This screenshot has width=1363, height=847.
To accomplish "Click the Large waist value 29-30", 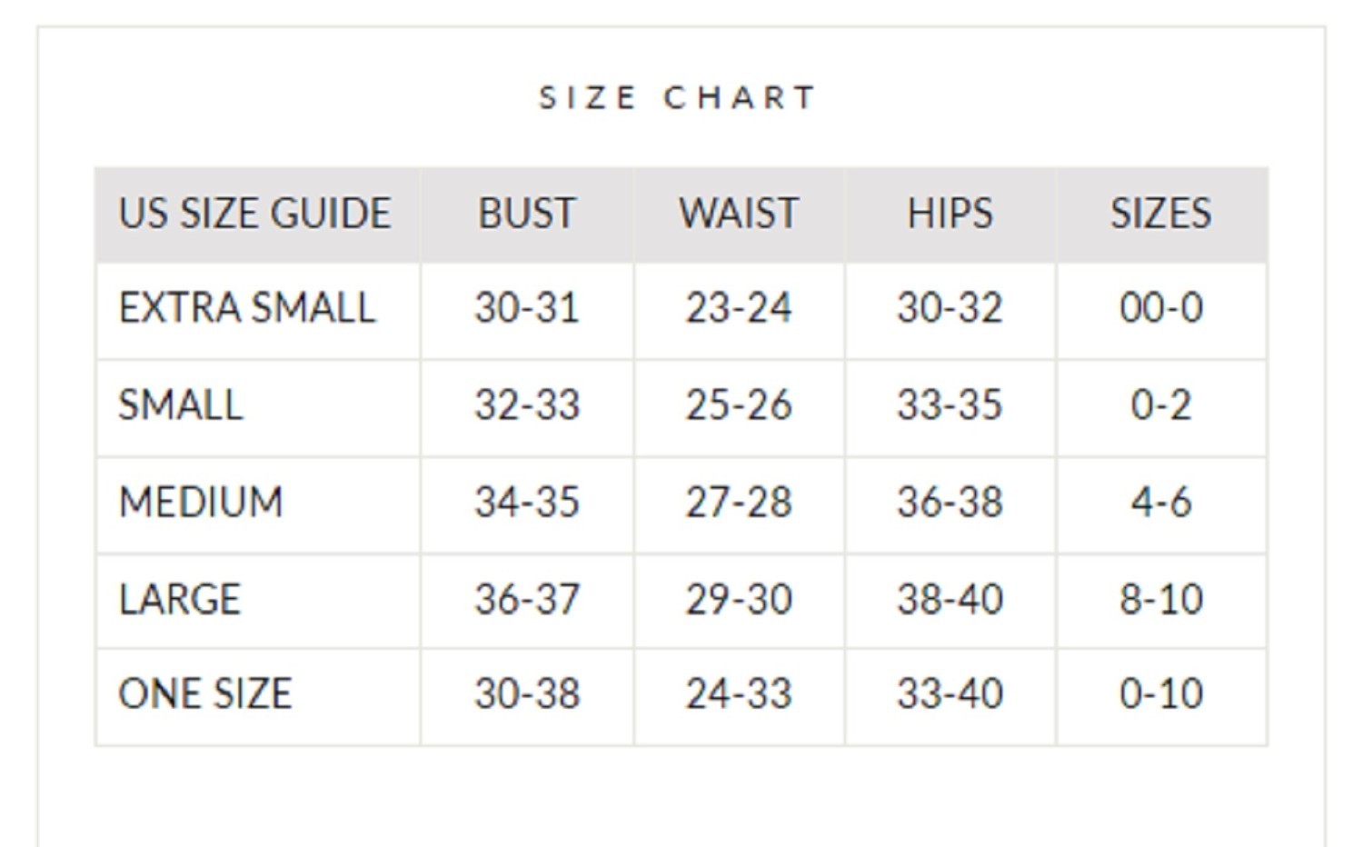I will pos(739,600).
